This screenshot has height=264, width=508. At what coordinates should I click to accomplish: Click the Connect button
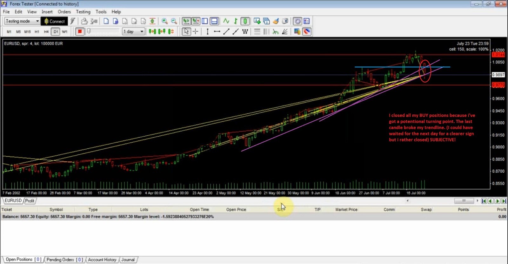54,21
